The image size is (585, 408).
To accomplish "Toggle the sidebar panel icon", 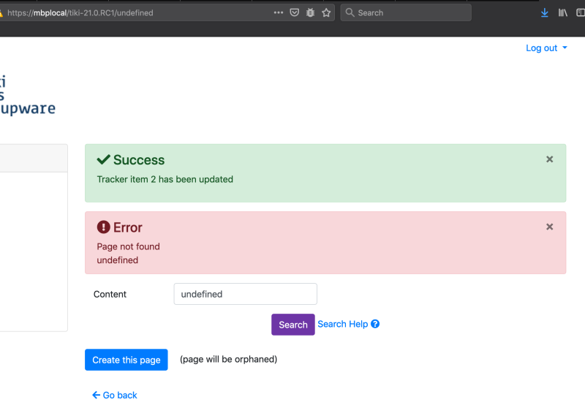I will (581, 12).
